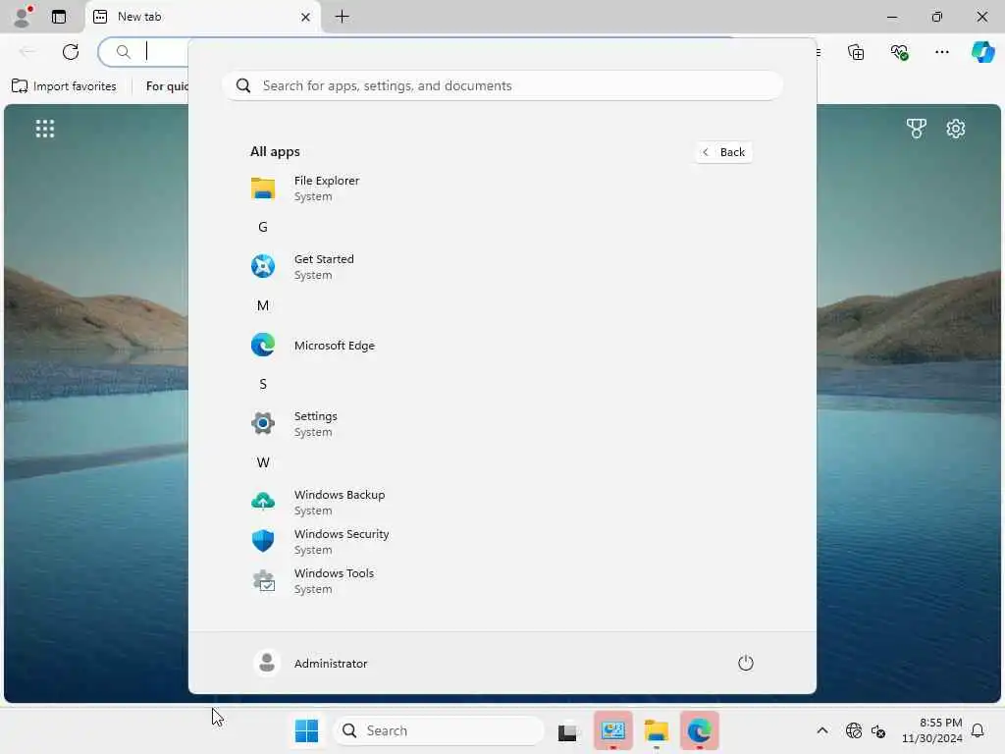Open Edge tab actions menu
Image resolution: width=1005 pixels, height=754 pixels.
pyautogui.click(x=59, y=17)
